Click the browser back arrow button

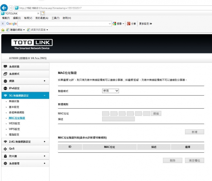point(4,8)
